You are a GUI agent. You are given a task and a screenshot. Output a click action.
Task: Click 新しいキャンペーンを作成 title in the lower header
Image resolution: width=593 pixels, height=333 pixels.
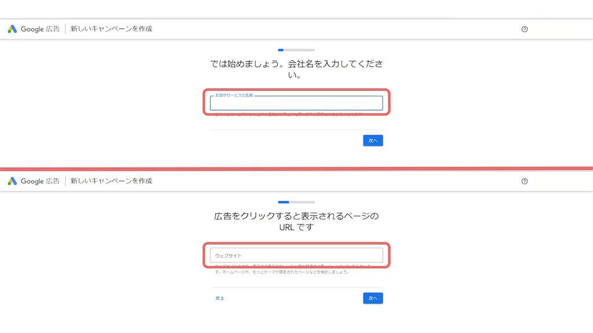click(x=111, y=181)
